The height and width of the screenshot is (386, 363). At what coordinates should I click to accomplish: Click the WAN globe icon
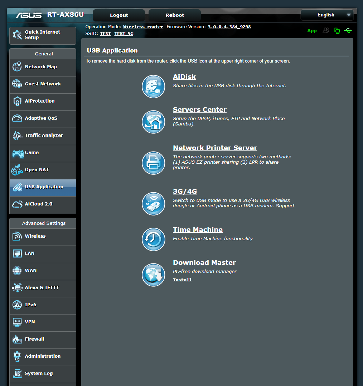17,270
